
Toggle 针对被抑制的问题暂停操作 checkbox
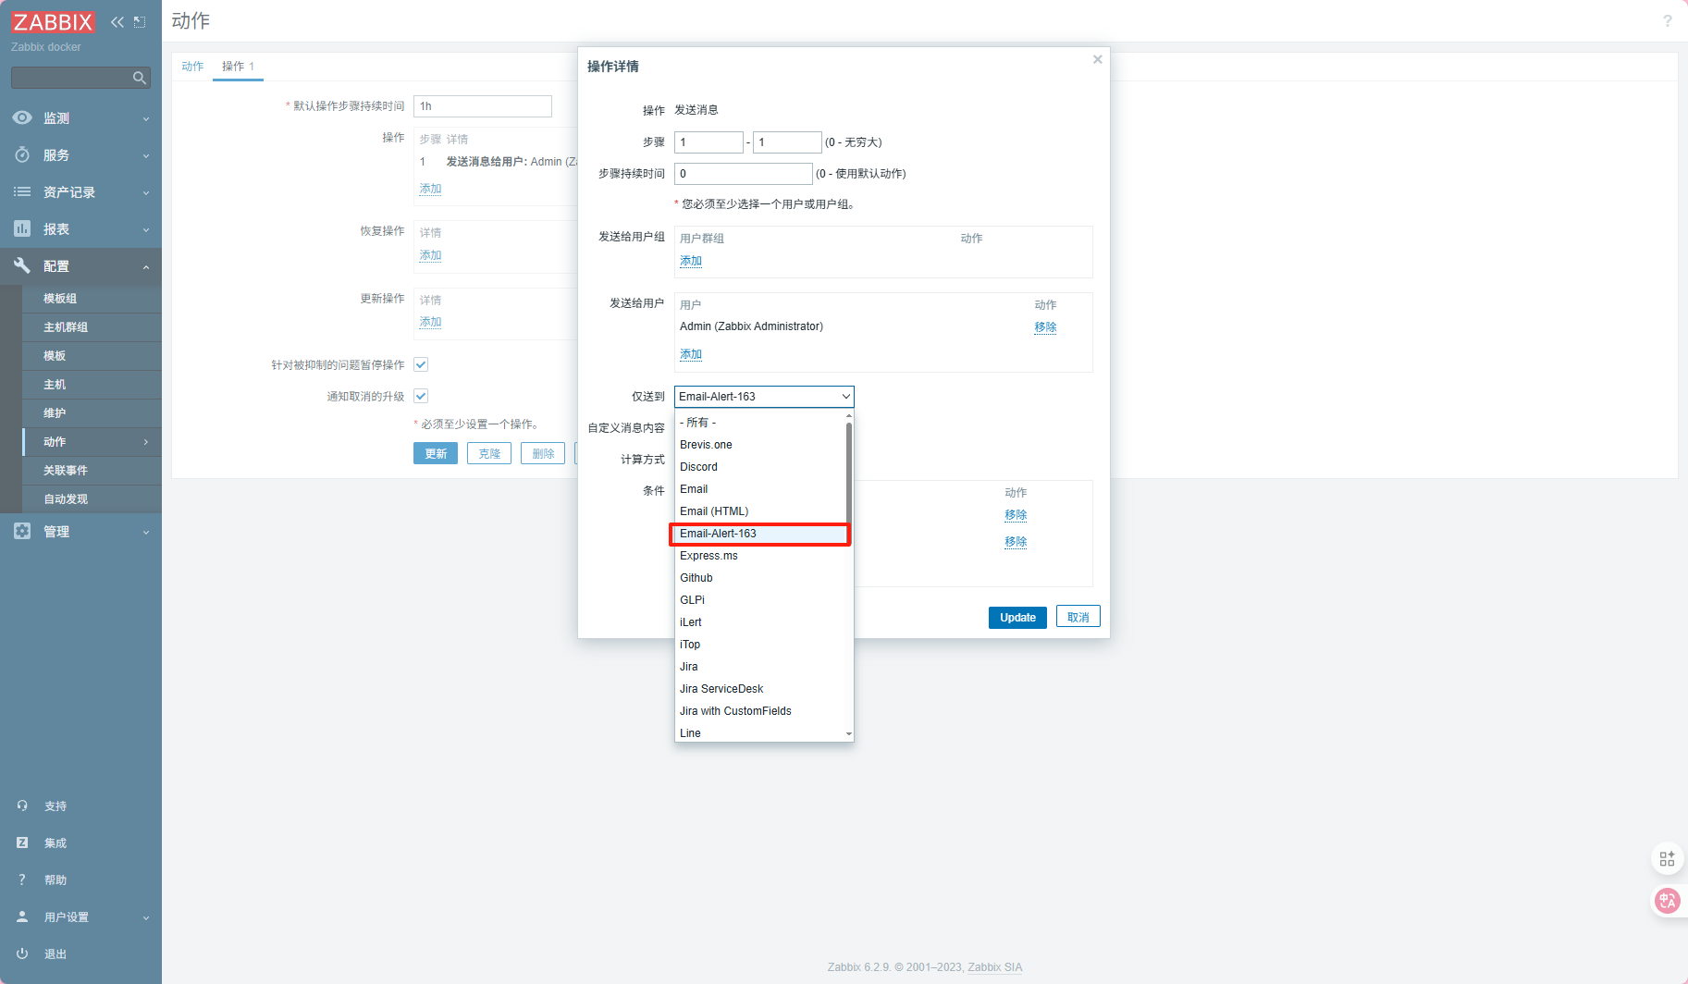tap(421, 364)
